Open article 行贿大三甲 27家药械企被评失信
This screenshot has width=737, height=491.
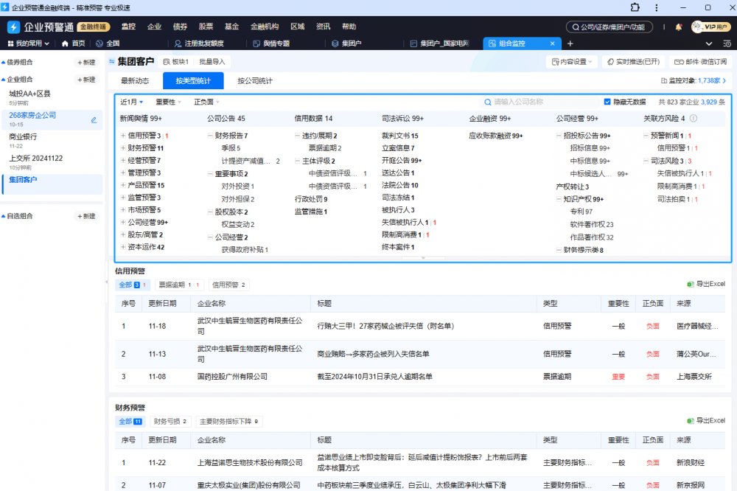coord(385,326)
